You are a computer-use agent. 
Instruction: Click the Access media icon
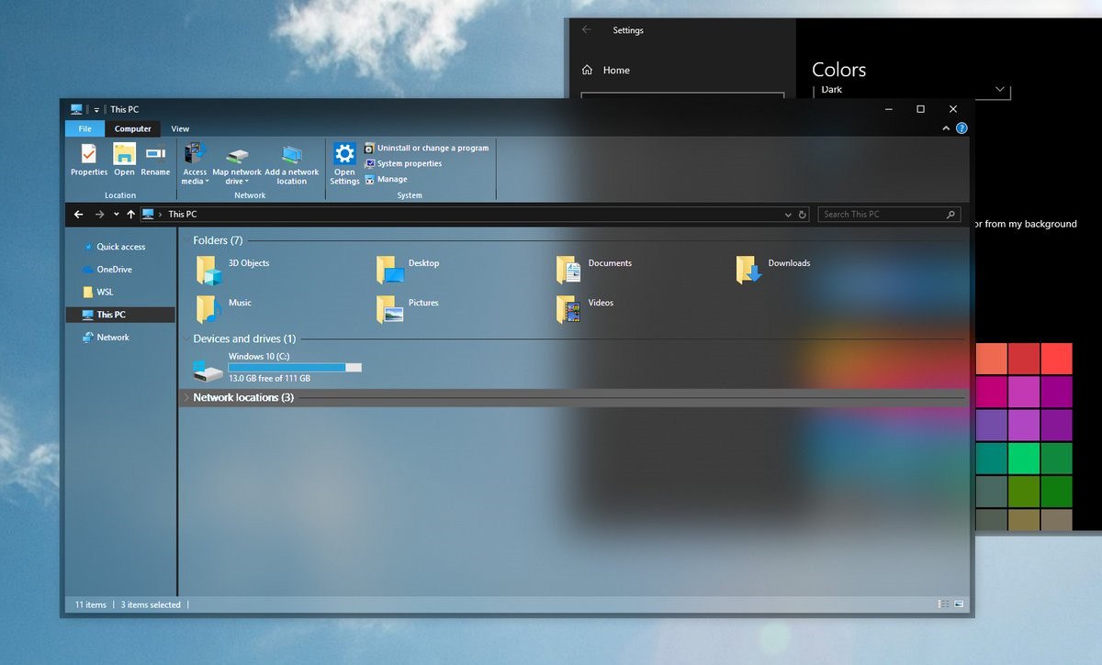(x=195, y=153)
